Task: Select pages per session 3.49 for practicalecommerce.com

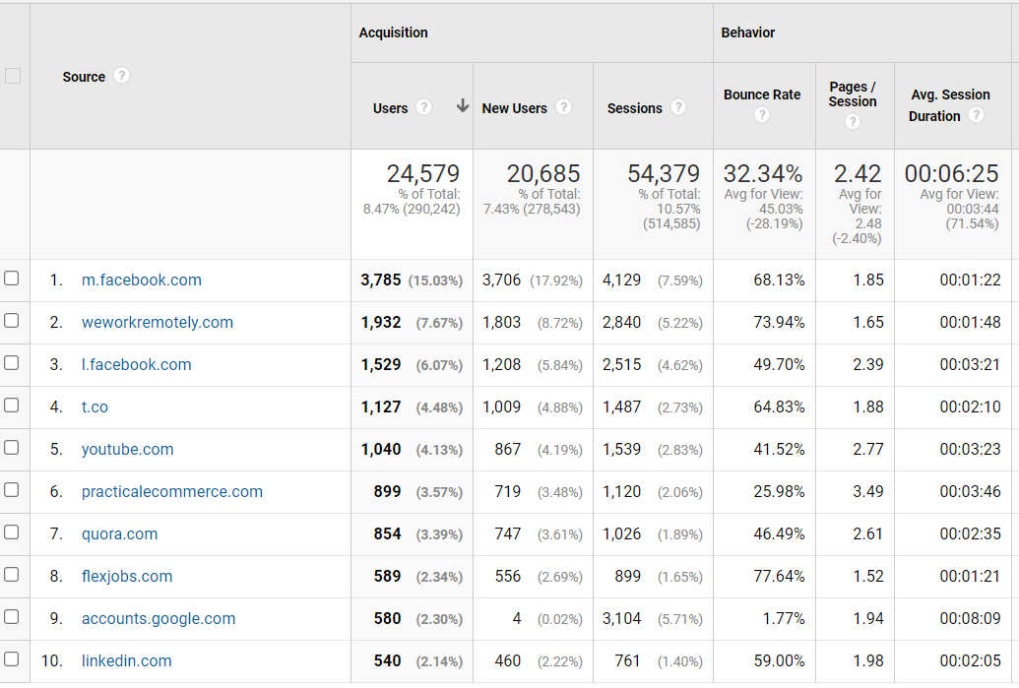Action: (868, 492)
